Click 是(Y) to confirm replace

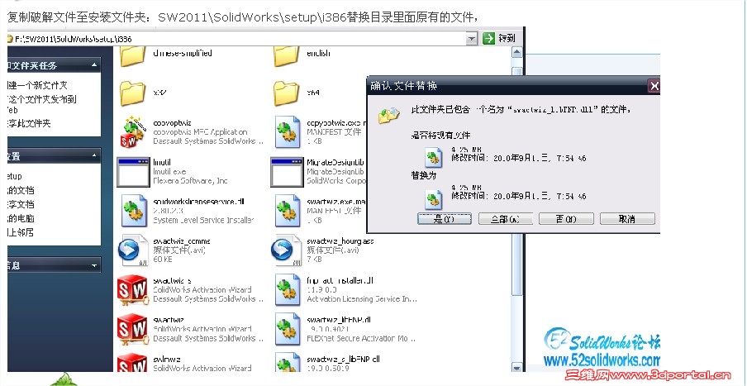pyautogui.click(x=445, y=219)
